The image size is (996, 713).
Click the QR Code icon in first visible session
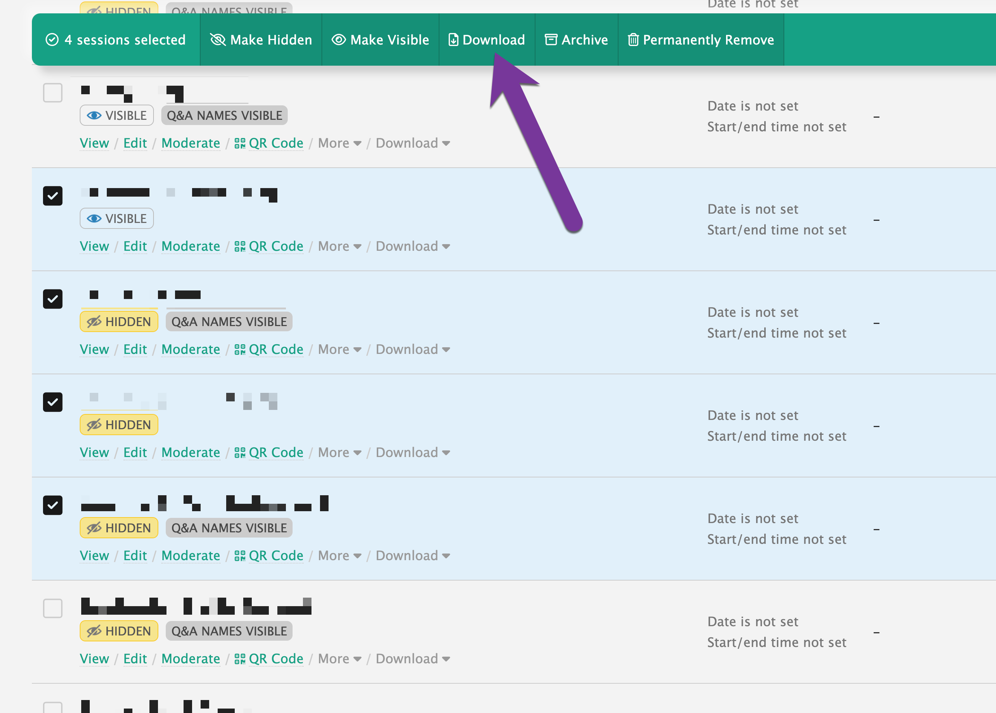pos(240,144)
